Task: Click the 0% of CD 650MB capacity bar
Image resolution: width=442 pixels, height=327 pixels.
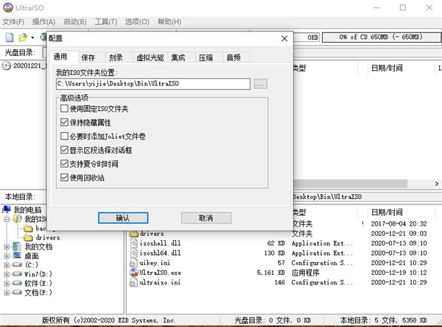Action: (382, 37)
